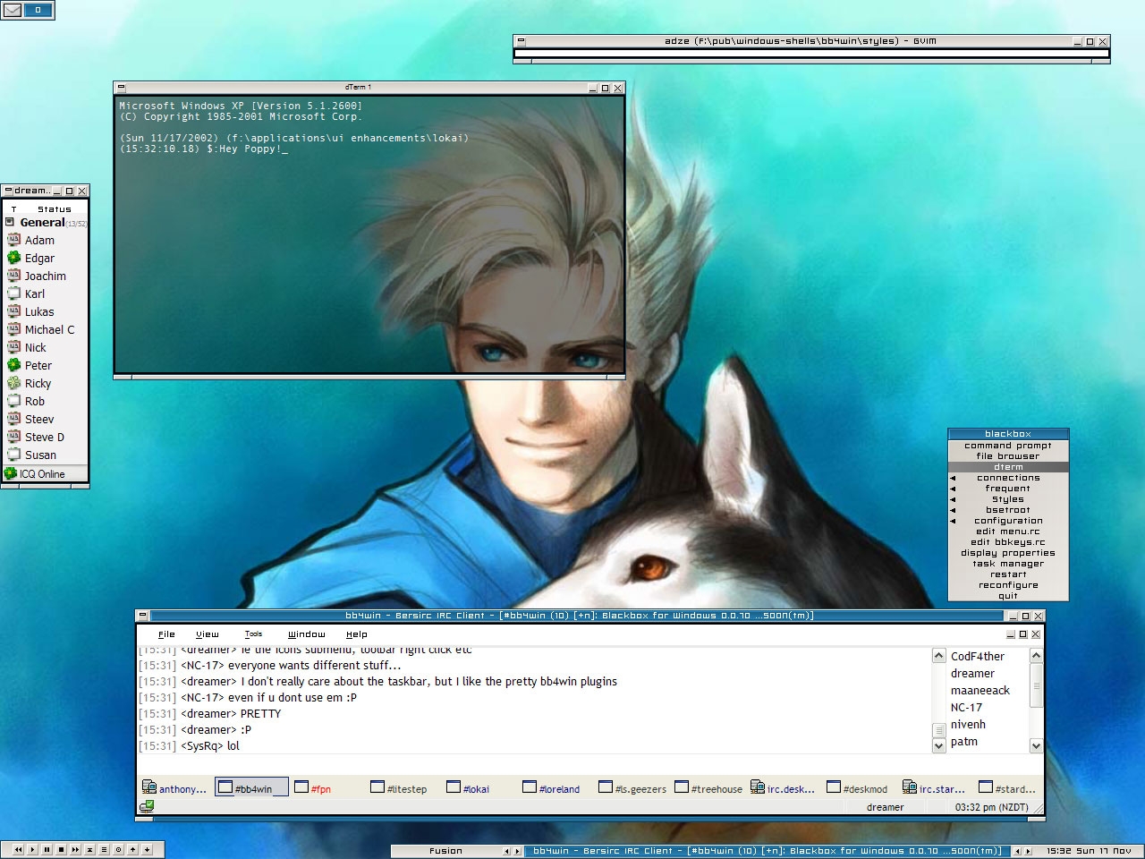Click the anthony query icon in the IRC switchbar

(x=149, y=787)
